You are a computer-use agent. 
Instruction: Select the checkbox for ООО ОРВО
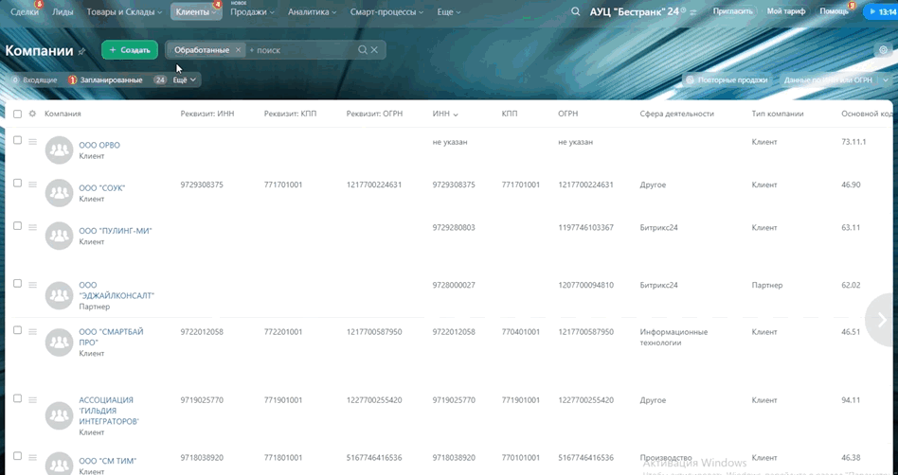coord(17,141)
